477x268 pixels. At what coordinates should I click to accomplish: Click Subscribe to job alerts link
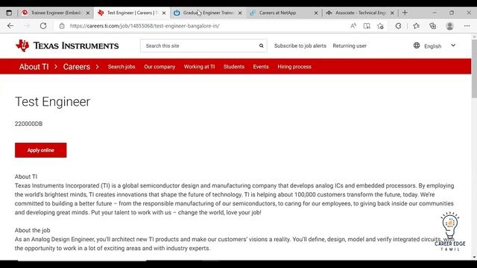pyautogui.click(x=300, y=46)
